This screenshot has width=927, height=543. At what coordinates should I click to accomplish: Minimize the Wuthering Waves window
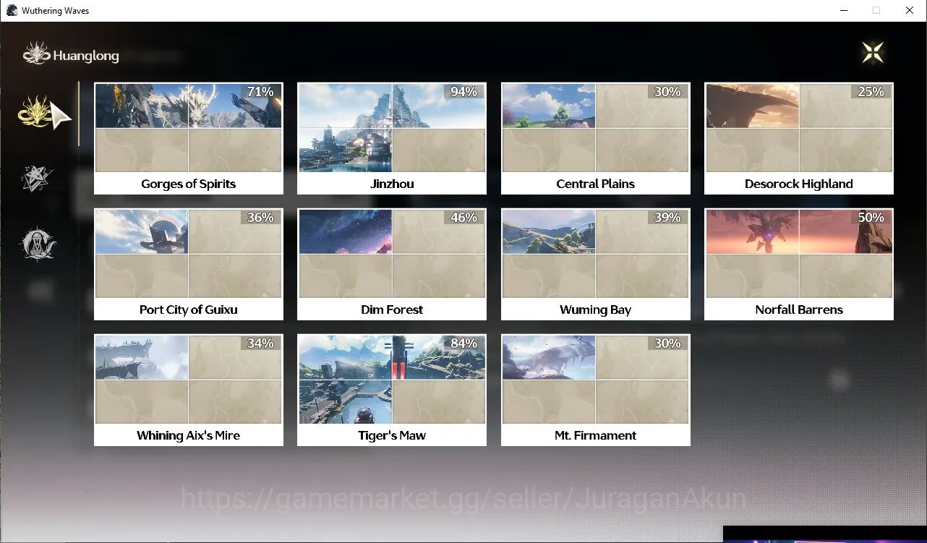pyautogui.click(x=843, y=10)
